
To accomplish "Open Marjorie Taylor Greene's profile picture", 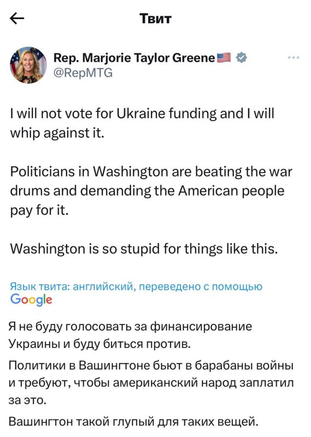I will pos(28,65).
